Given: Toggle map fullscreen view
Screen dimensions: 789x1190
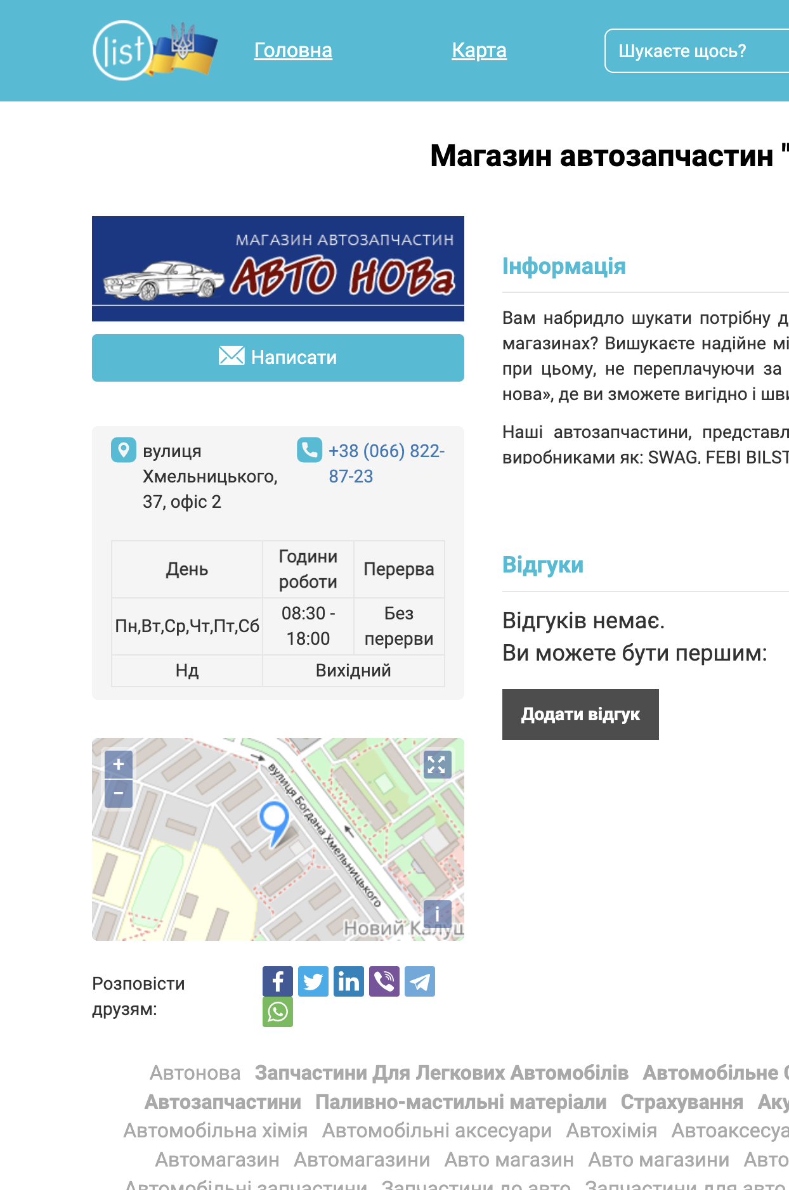Looking at the screenshot, I should (438, 765).
